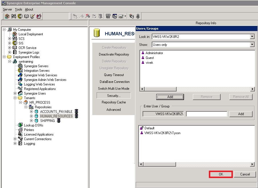Click the red checkered-flag toolbar icon
The image size is (258, 188).
pyautogui.click(x=88, y=16)
